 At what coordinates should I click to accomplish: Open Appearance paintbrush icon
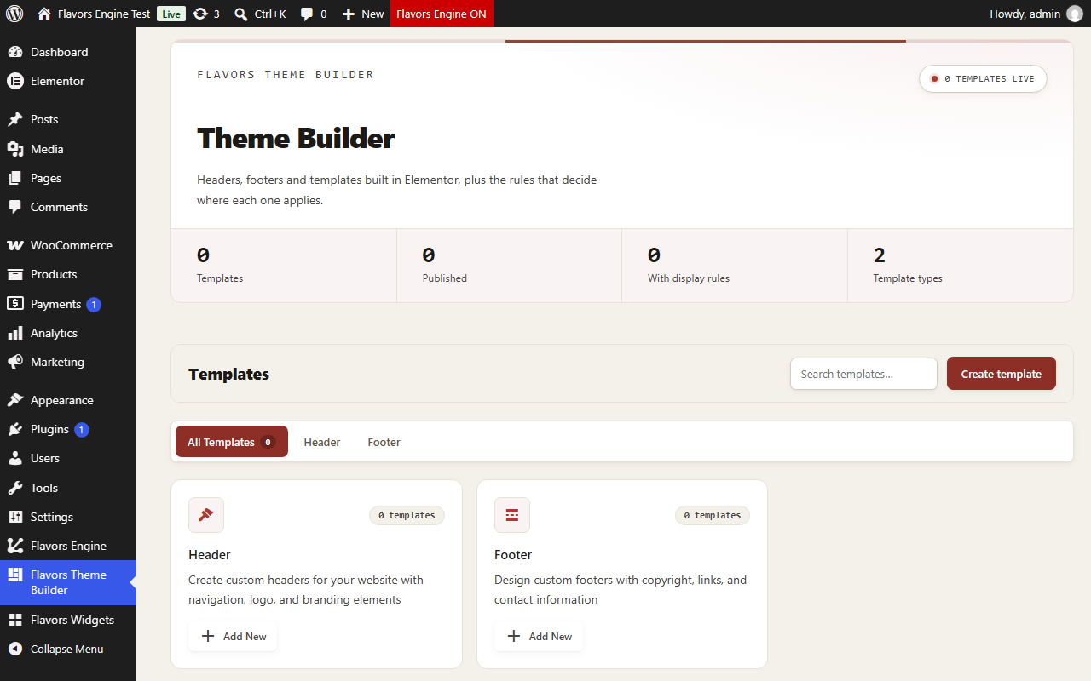point(14,400)
